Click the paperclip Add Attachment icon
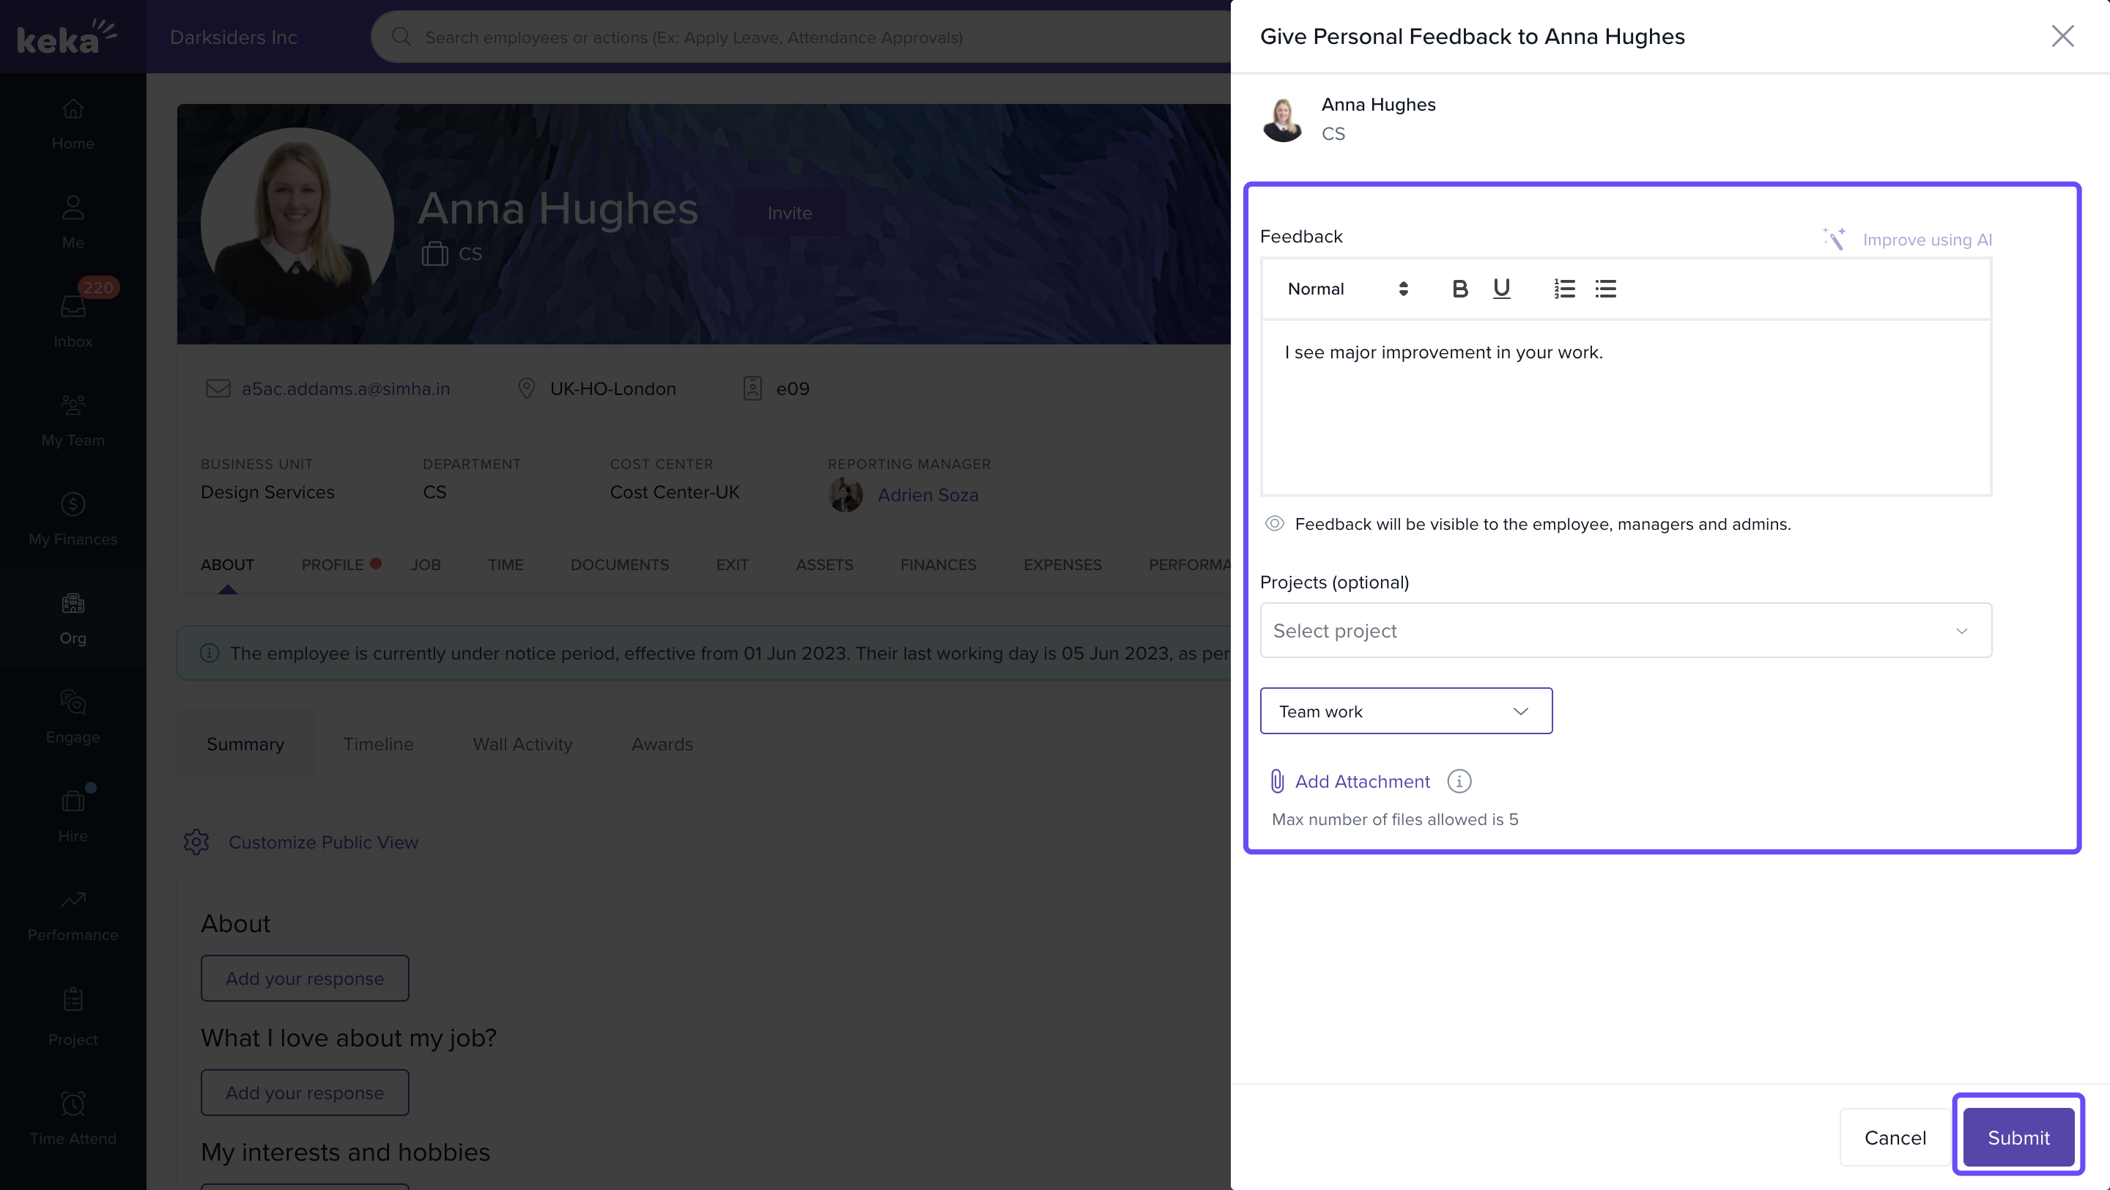Viewport: 2110px width, 1190px height. pyautogui.click(x=1277, y=781)
